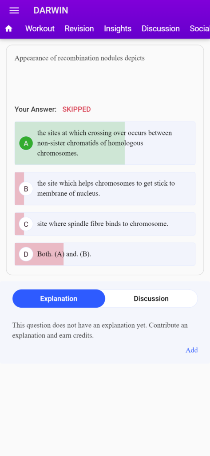Click the question text about recombination nodules

pos(79,58)
